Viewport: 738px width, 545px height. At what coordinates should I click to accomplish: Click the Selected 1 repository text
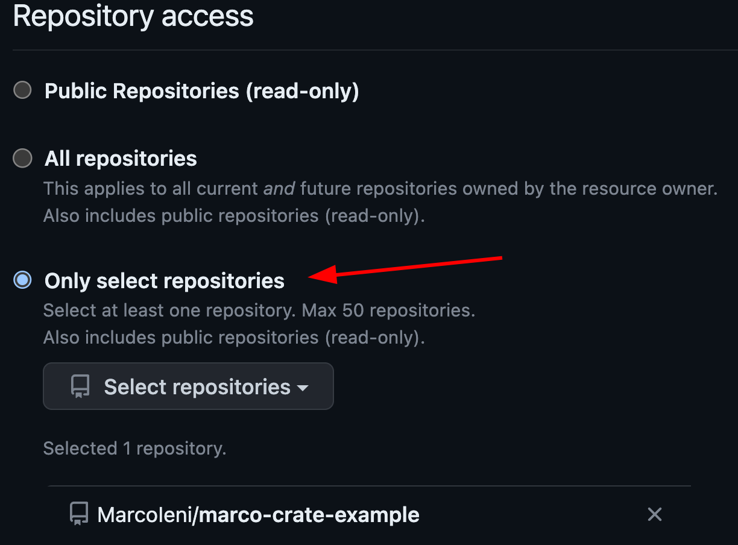click(x=134, y=448)
